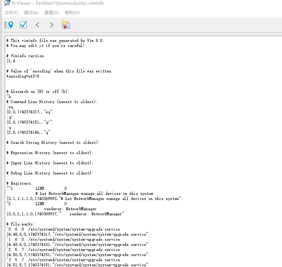Screen dimensions: 282x267
Task: Open the 操作(A) menu
Action: 31,13
